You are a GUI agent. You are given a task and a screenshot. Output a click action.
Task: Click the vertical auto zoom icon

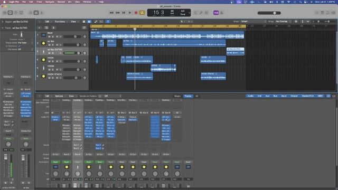[x=303, y=22]
